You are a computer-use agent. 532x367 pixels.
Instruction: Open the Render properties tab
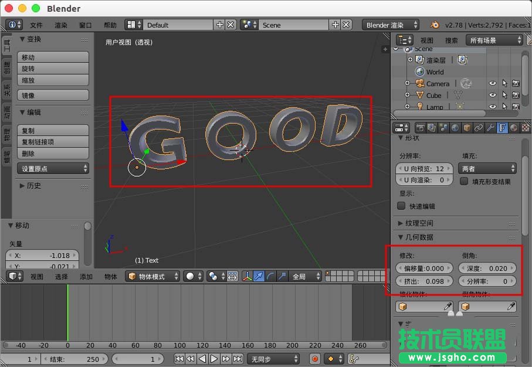421,128
